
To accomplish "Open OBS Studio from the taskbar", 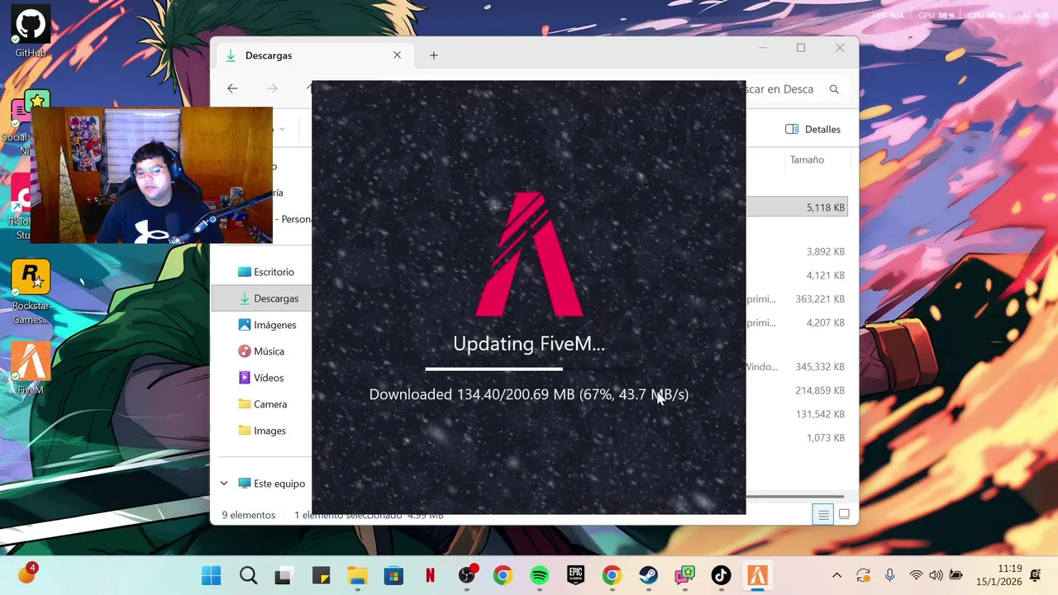I will (x=467, y=576).
